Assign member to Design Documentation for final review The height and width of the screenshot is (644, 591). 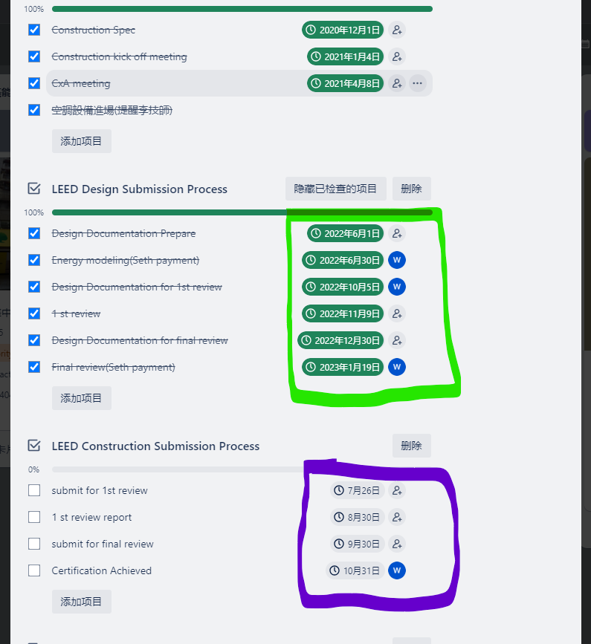tap(397, 340)
